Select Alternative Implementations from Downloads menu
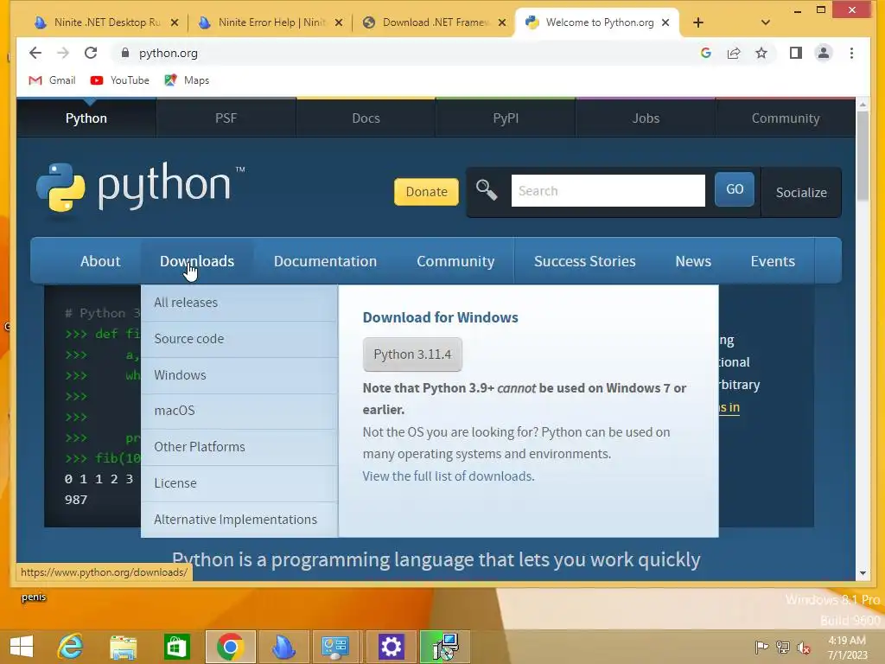Viewport: 885px width, 664px height. [239, 520]
